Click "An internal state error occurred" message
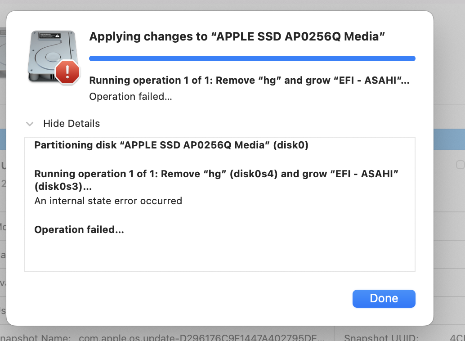 click(108, 201)
